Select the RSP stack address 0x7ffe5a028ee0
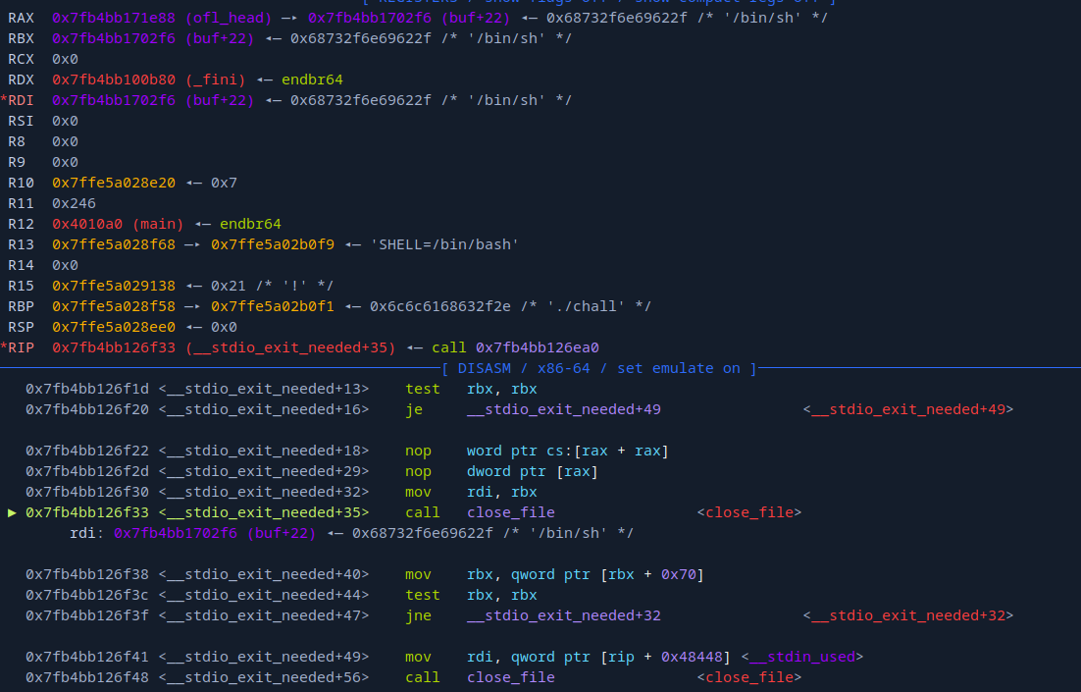The image size is (1081, 692). (114, 327)
